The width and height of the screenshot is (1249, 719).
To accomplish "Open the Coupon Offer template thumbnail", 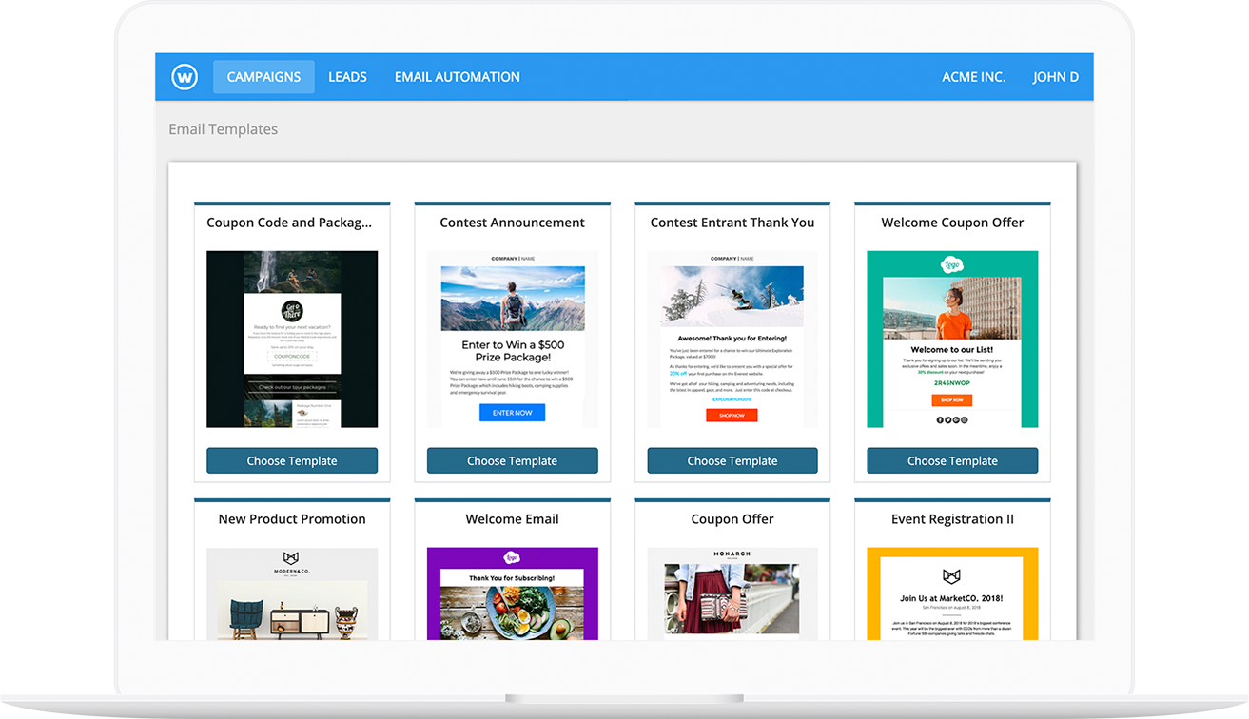I will pyautogui.click(x=732, y=593).
